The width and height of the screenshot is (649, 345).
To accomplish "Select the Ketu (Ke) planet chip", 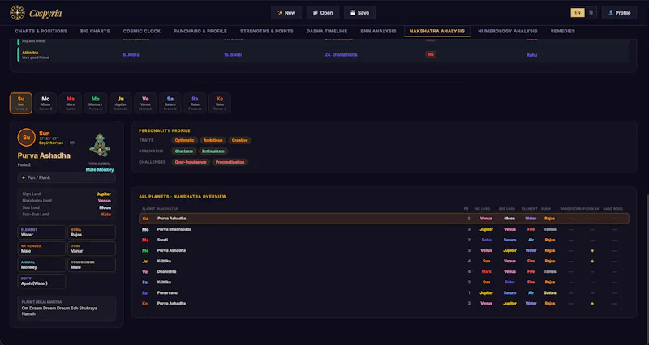I will pos(220,103).
